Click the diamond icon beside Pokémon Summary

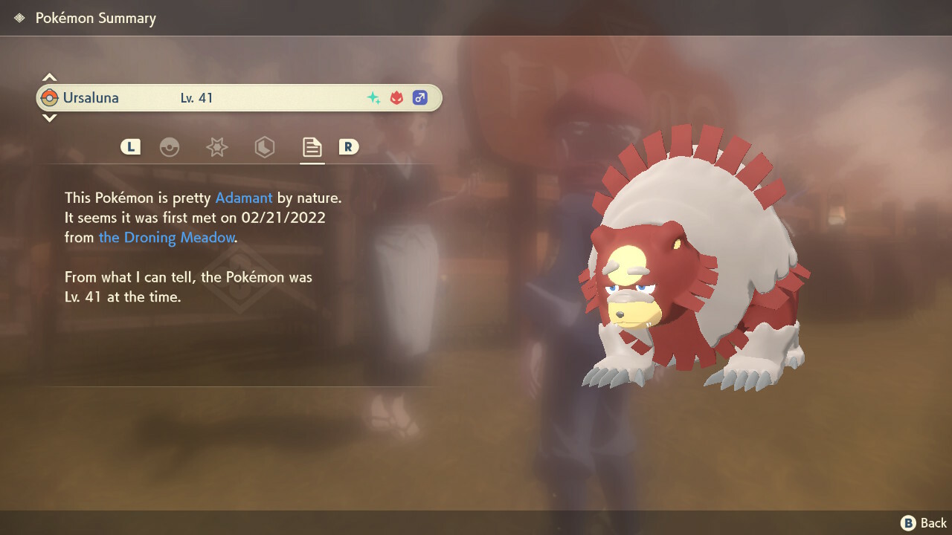(x=19, y=18)
